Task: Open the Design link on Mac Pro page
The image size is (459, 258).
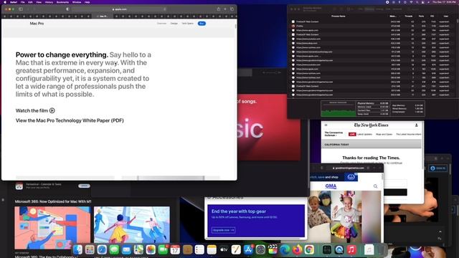Action: [174, 24]
